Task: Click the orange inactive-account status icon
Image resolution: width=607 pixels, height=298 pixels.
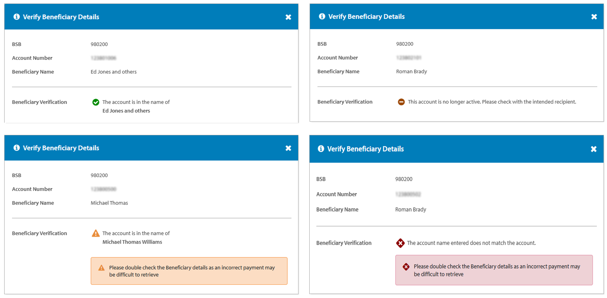Action: (401, 102)
